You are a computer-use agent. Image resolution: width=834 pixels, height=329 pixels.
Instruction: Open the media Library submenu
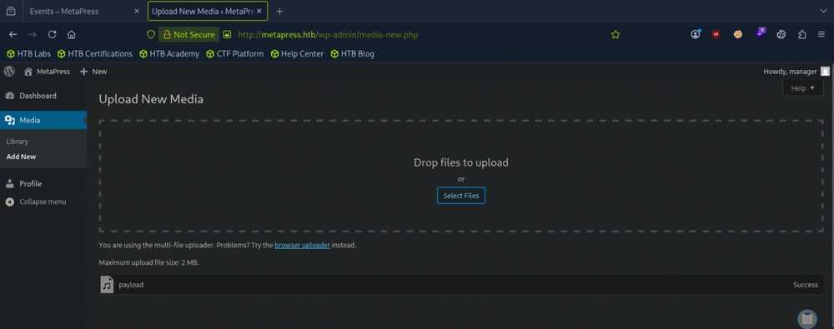pyautogui.click(x=18, y=142)
